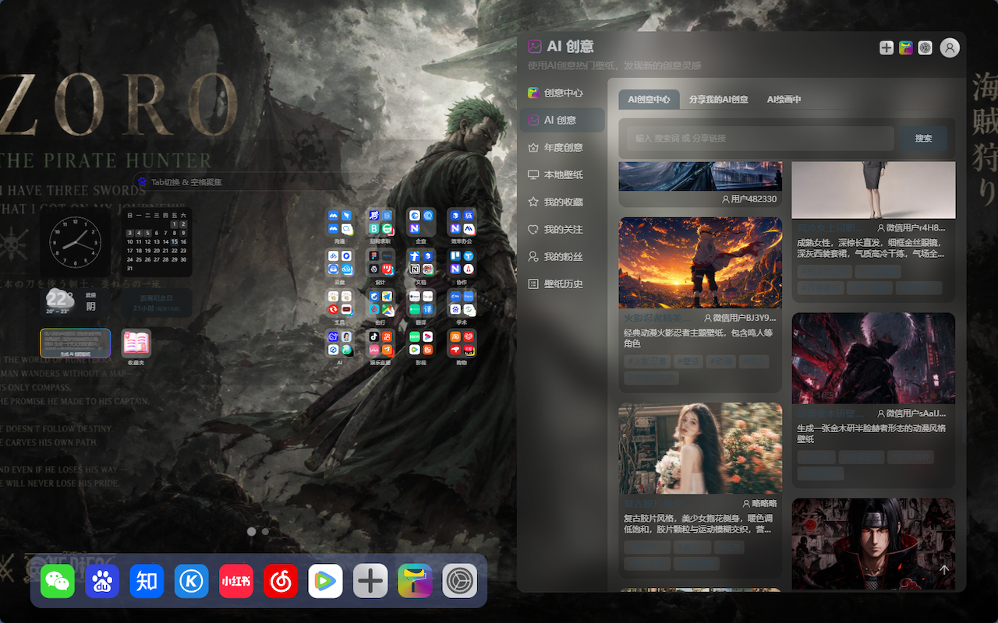Open Xiaohongshu (小红书) dock icon
The height and width of the screenshot is (623, 998).
coord(236,581)
